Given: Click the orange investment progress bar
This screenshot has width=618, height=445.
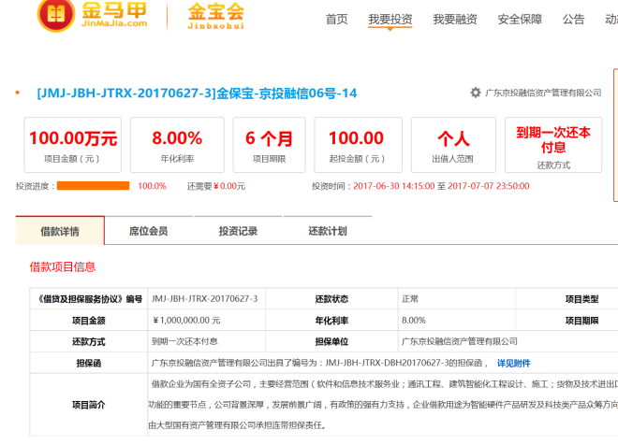Looking at the screenshot, I should (x=93, y=186).
